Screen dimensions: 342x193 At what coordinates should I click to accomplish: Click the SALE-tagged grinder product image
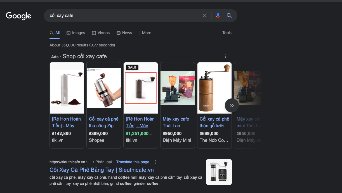[x=141, y=88]
